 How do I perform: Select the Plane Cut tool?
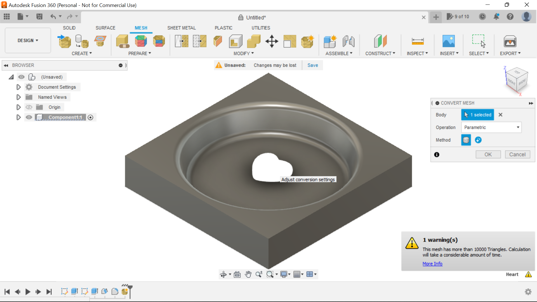pos(218,41)
